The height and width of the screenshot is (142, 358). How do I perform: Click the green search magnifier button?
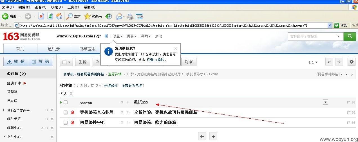(350, 36)
